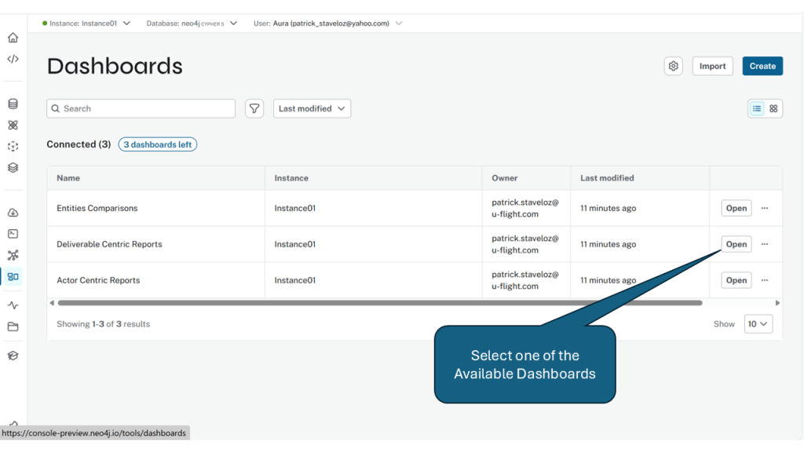
Task: Open the folder Projects sidebar icon
Action: tap(13, 326)
